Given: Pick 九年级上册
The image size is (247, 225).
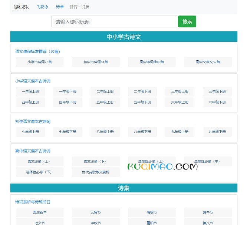Looking at the screenshot, I should tap(180, 132).
